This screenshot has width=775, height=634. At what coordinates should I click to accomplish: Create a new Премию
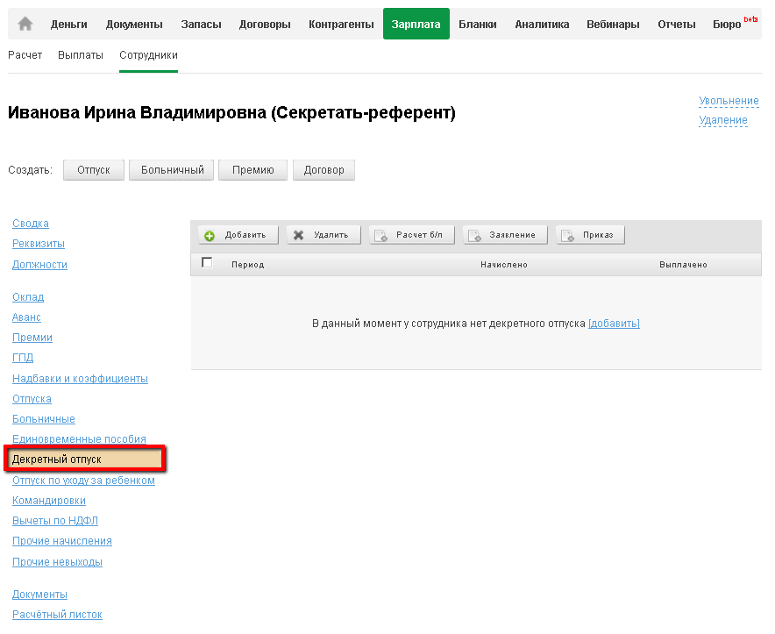tap(252, 169)
